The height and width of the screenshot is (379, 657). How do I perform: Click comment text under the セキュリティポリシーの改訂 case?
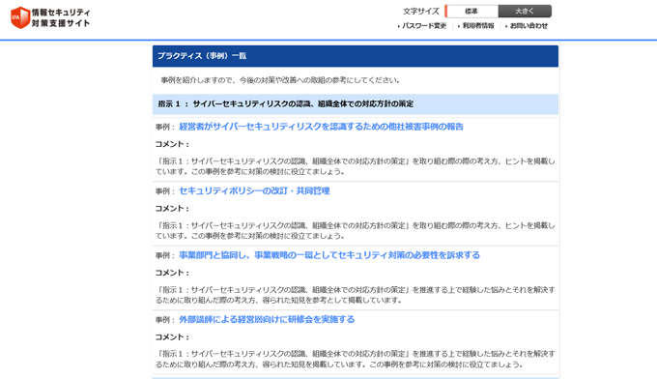(x=356, y=230)
